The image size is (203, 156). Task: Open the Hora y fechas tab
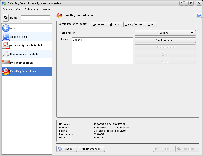coord(134,24)
